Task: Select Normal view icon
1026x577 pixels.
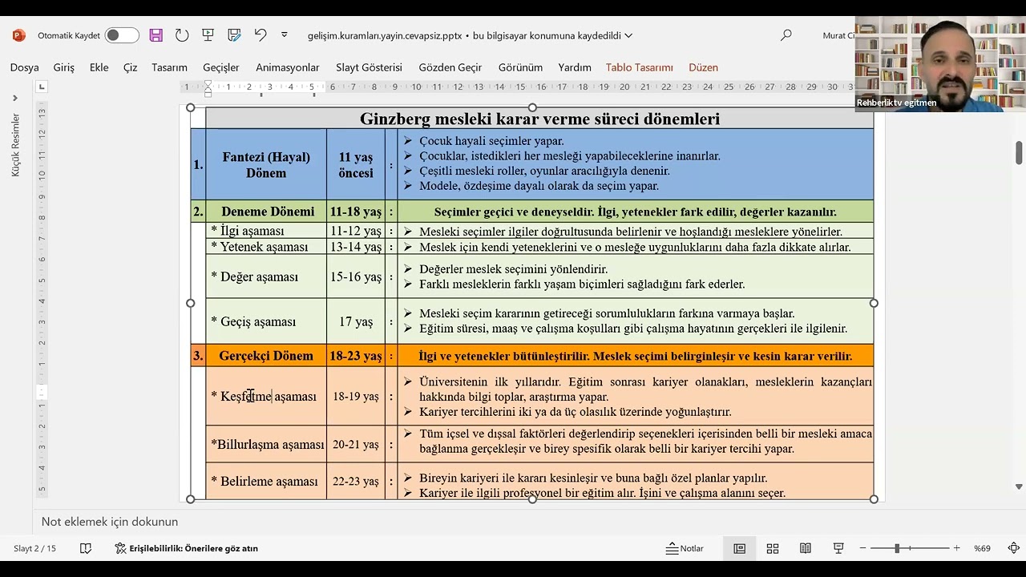Action: coord(740,548)
